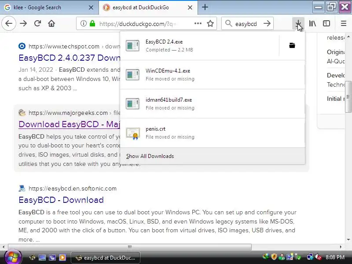Click the TechSpot favicon
Image resolution: width=352 pixels, height=264 pixels.
(x=22, y=46)
